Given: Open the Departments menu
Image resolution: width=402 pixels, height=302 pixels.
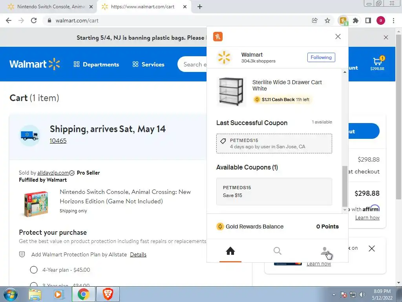Looking at the screenshot, I should tap(96, 64).
